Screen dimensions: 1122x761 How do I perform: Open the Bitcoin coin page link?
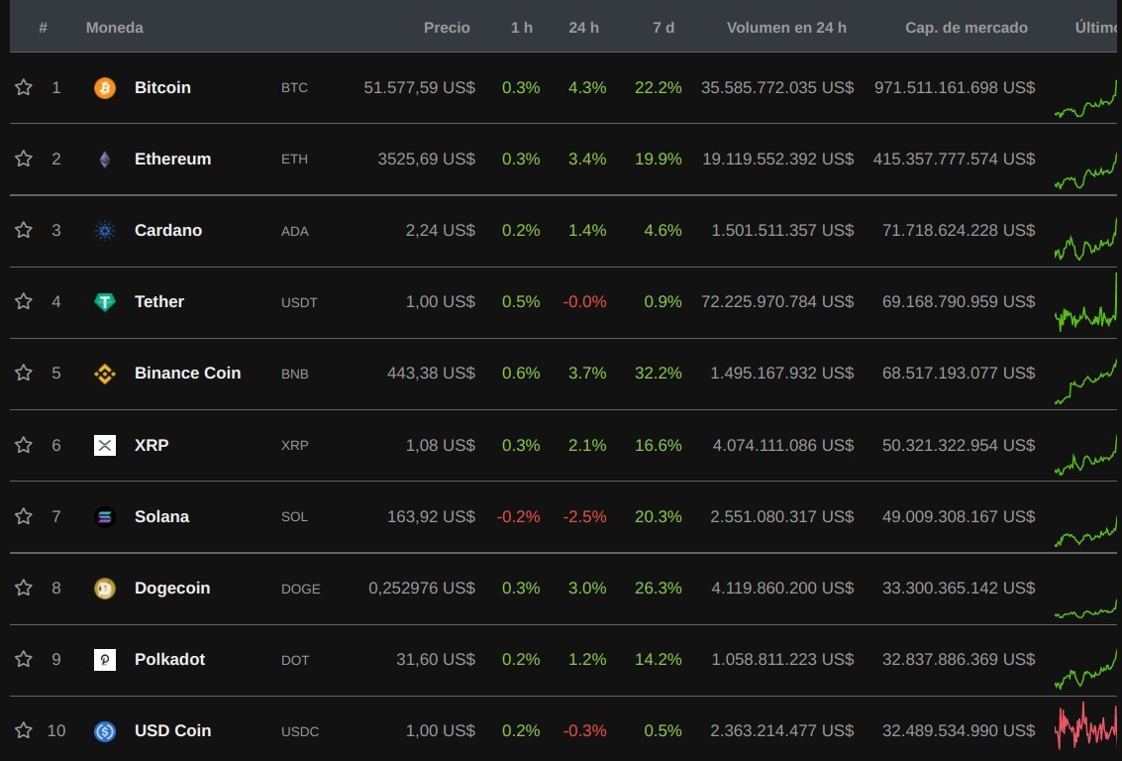pos(162,87)
